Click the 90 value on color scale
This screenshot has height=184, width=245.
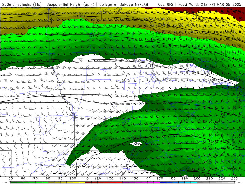point(60,178)
